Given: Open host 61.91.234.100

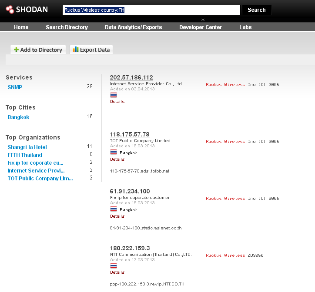Looking at the screenshot, I should coord(130,191).
